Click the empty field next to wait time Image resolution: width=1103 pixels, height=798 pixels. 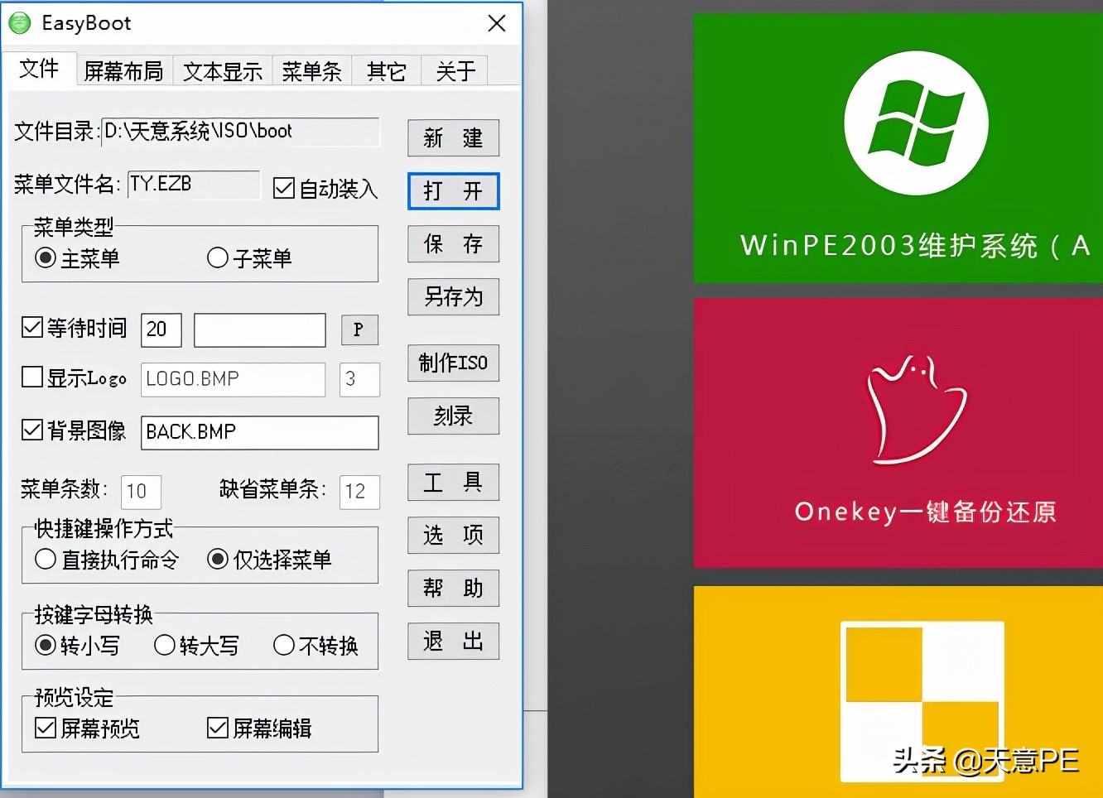[260, 329]
